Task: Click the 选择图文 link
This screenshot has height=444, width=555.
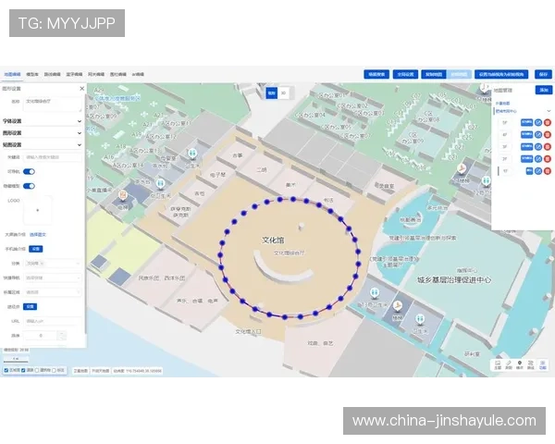Action: [38, 235]
